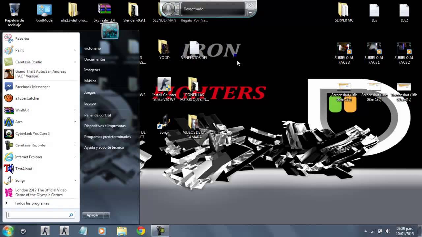Open Panel de control

pos(98,115)
